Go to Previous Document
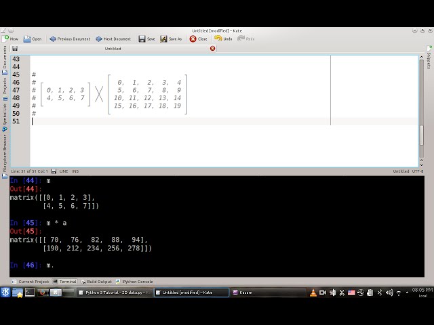Viewport: 434px width, 325px height. pos(70,39)
